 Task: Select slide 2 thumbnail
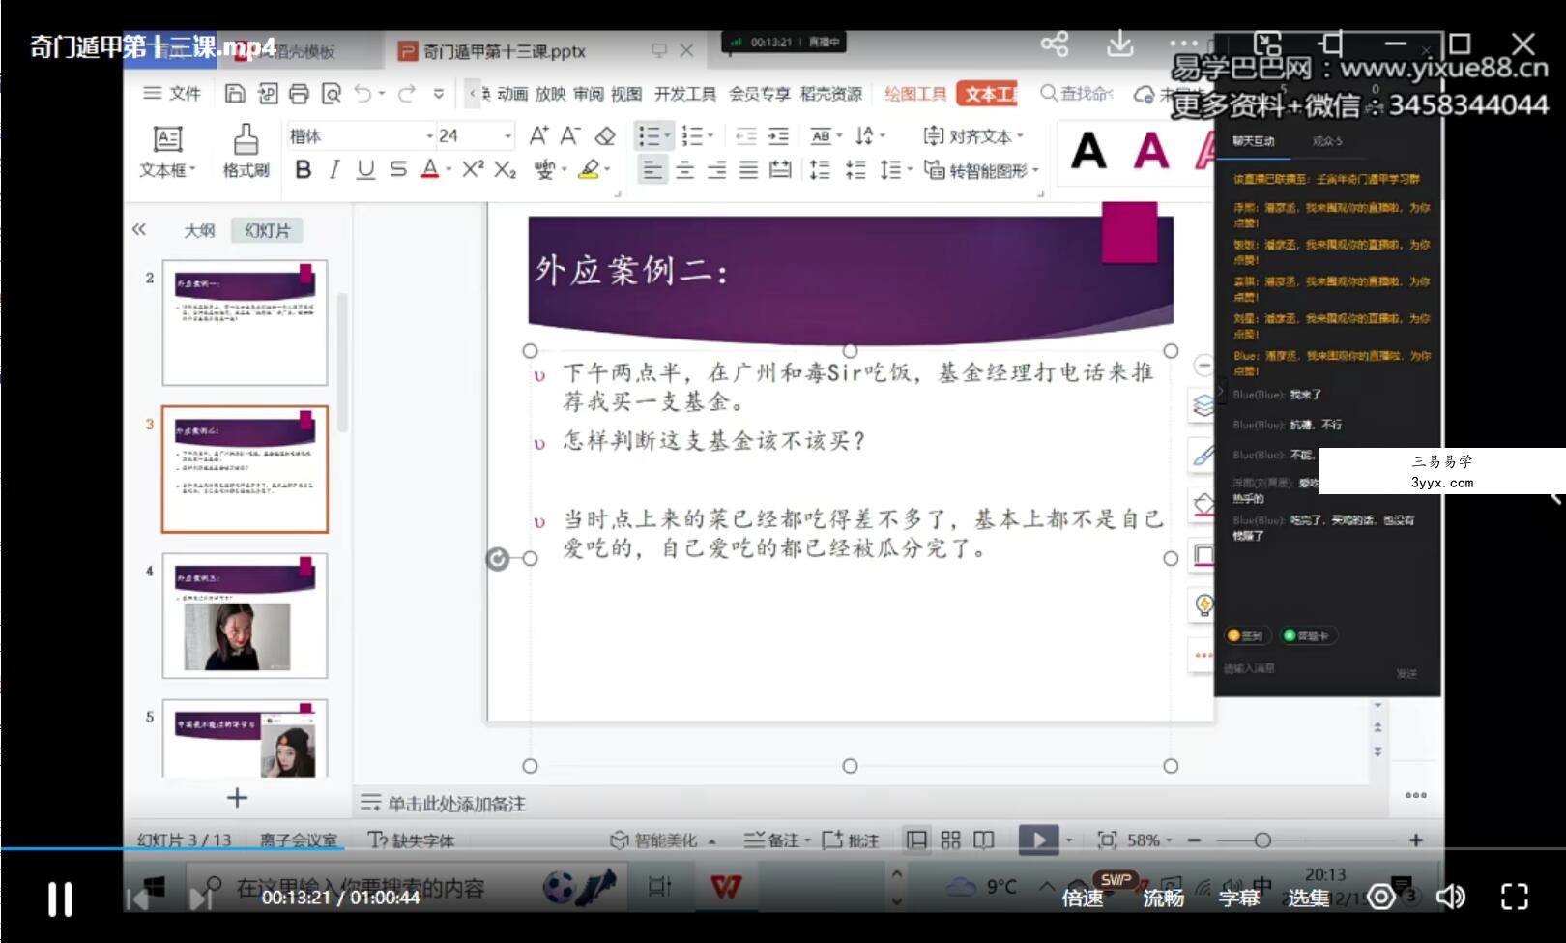(x=245, y=322)
